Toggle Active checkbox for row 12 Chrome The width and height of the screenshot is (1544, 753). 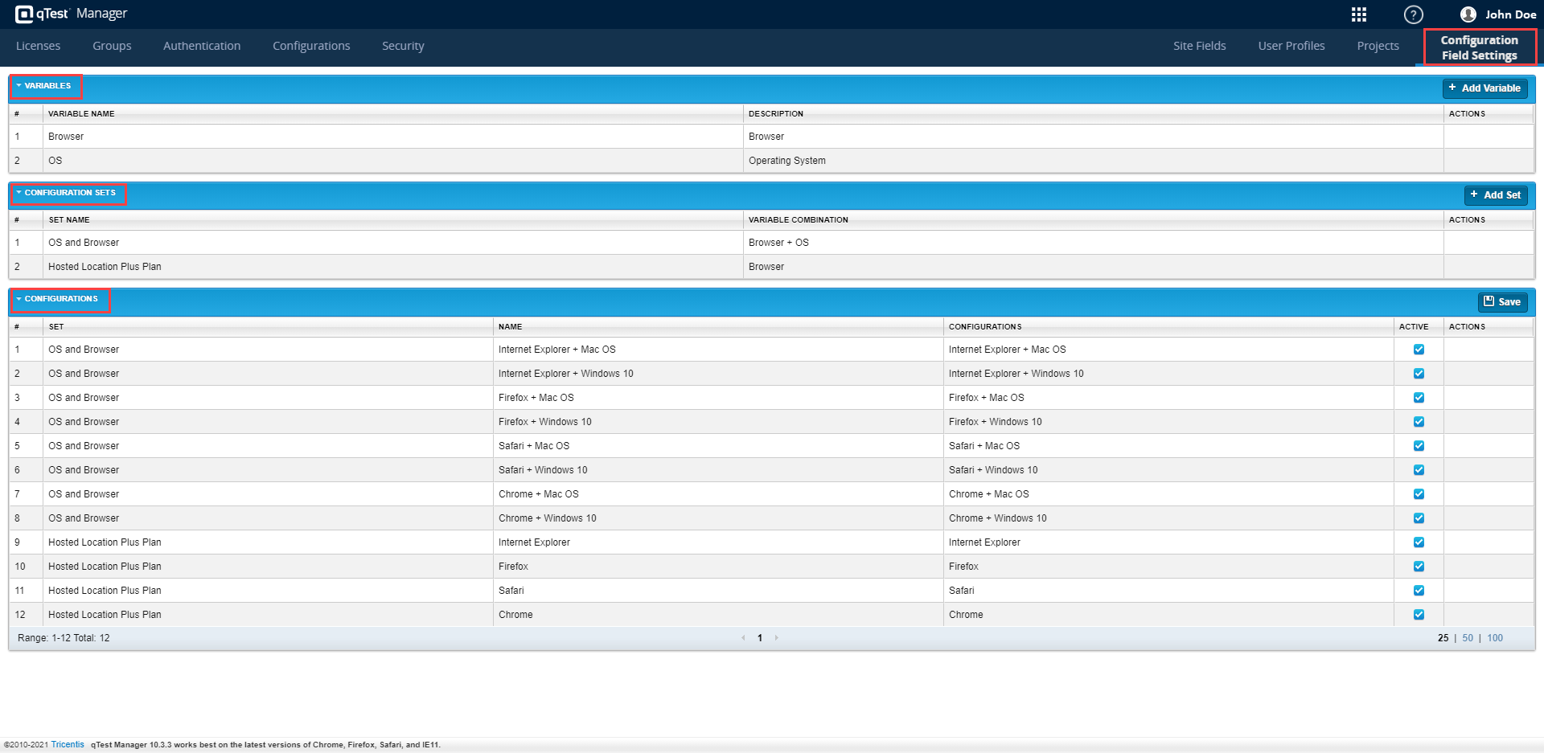[1419, 615]
